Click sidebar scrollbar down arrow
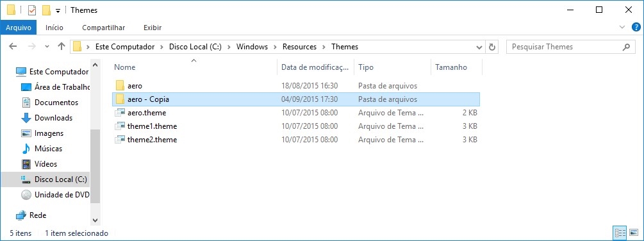644x241 pixels. tap(95, 220)
